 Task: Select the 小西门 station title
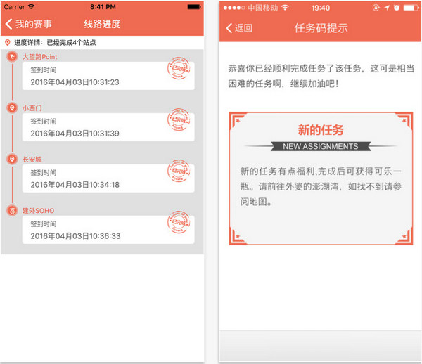tap(32, 108)
